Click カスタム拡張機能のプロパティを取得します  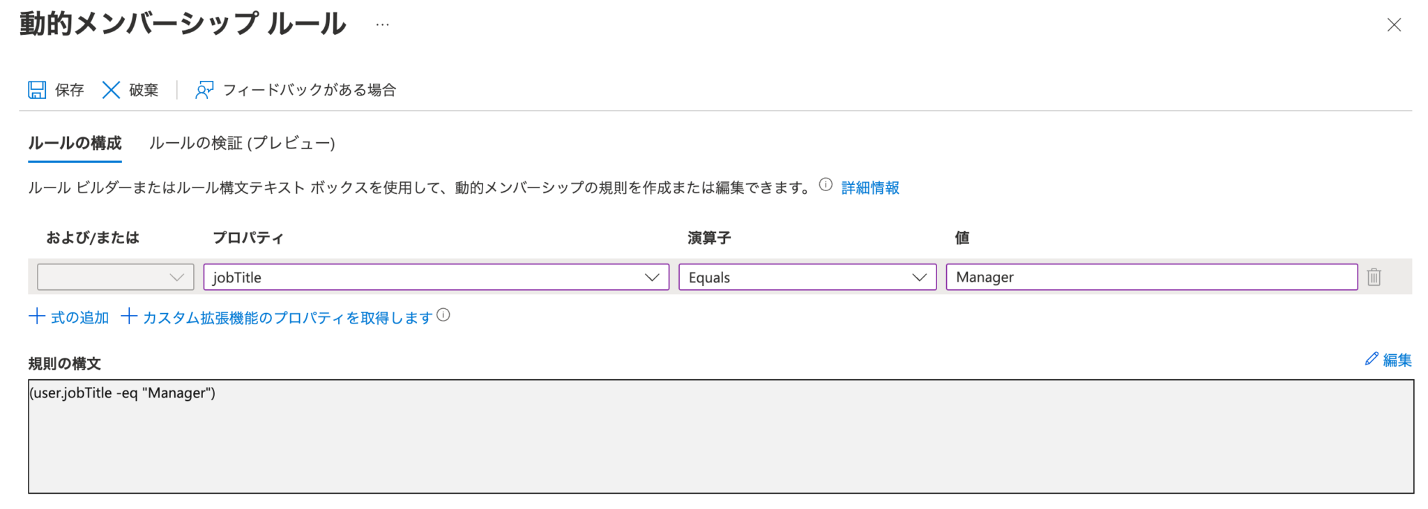[287, 317]
